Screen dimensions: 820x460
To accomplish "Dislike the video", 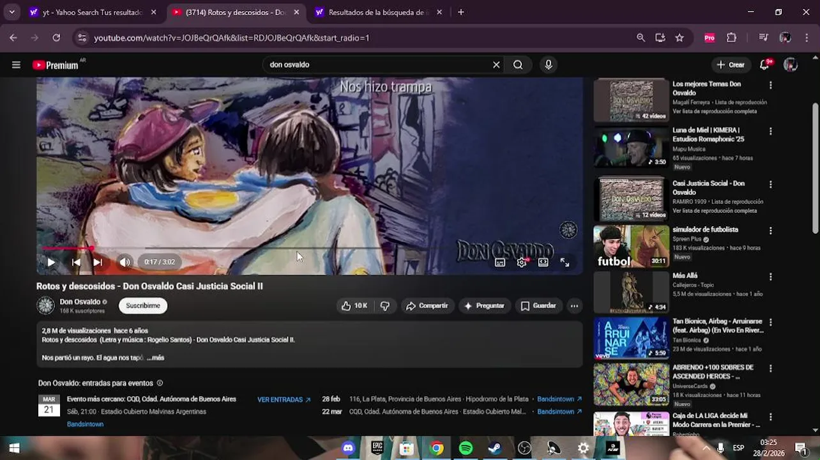I will tap(385, 306).
